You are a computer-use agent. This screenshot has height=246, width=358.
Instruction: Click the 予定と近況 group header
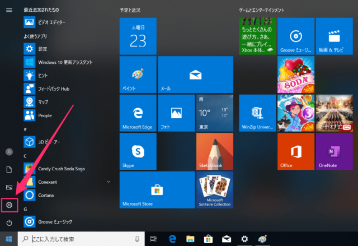[x=130, y=10]
